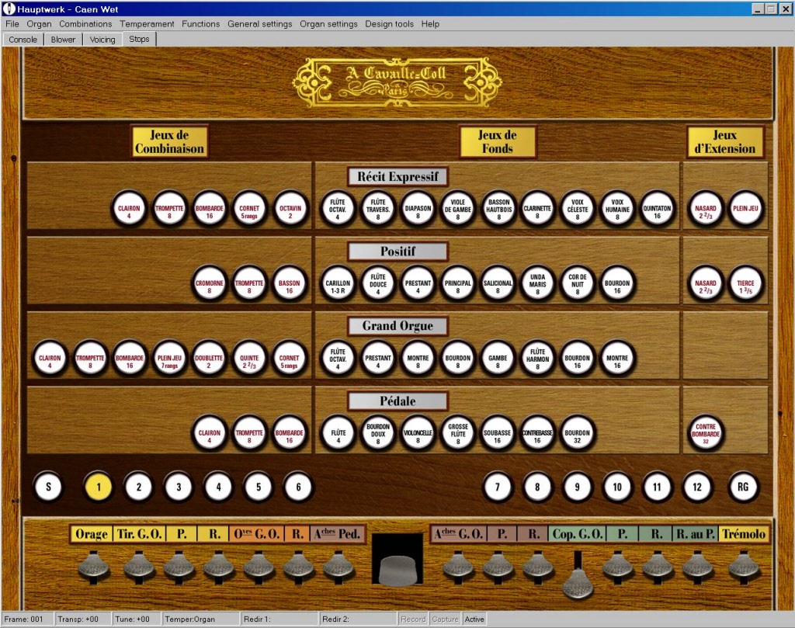Open the Organ menu
This screenshot has width=795, height=628.
coord(39,24)
